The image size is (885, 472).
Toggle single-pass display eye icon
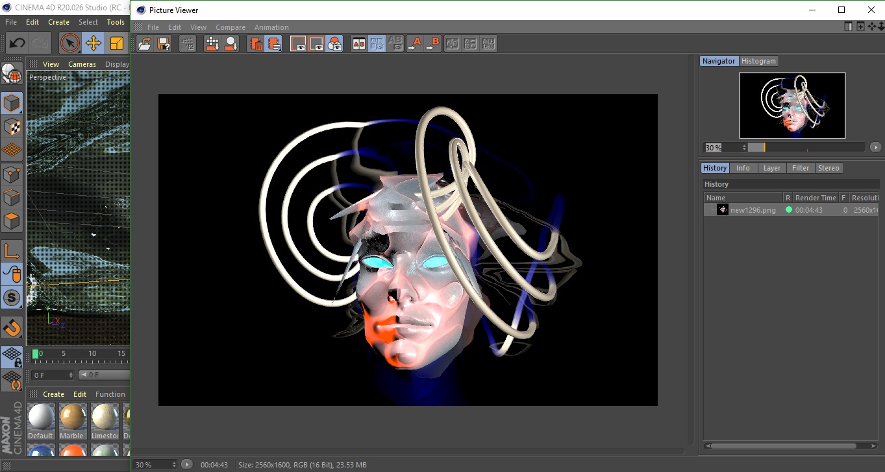316,43
